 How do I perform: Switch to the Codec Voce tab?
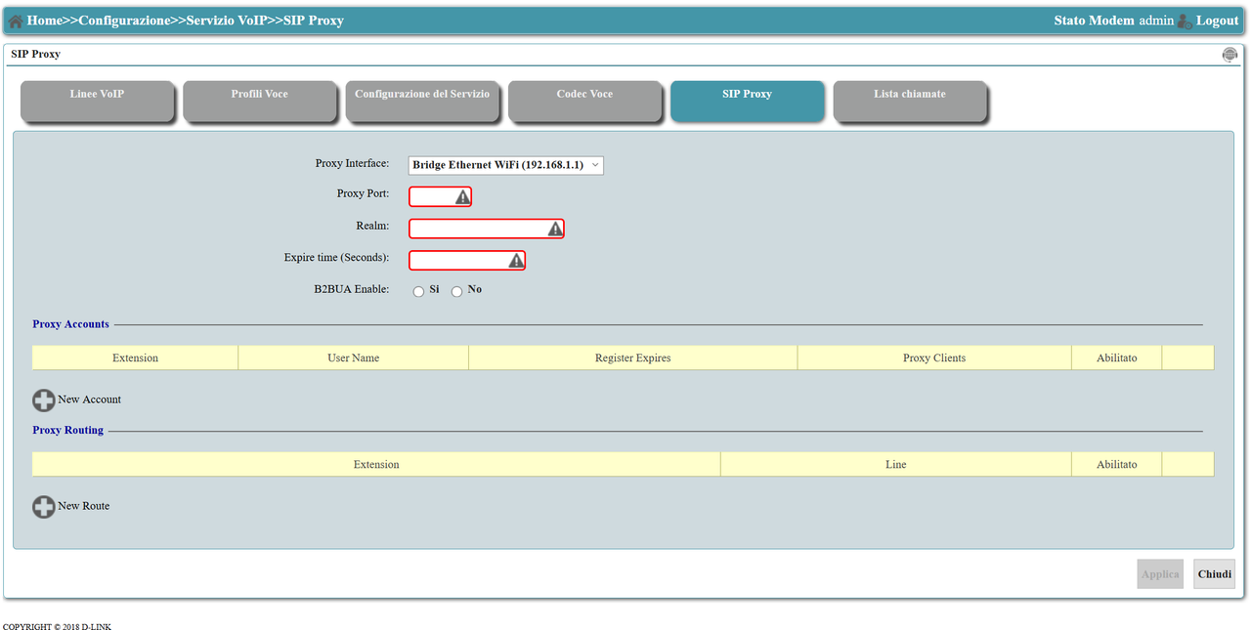[584, 102]
